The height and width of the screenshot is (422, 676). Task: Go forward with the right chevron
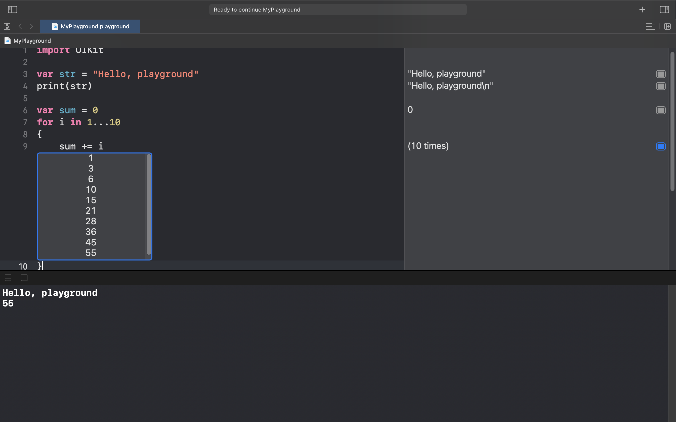point(31,27)
